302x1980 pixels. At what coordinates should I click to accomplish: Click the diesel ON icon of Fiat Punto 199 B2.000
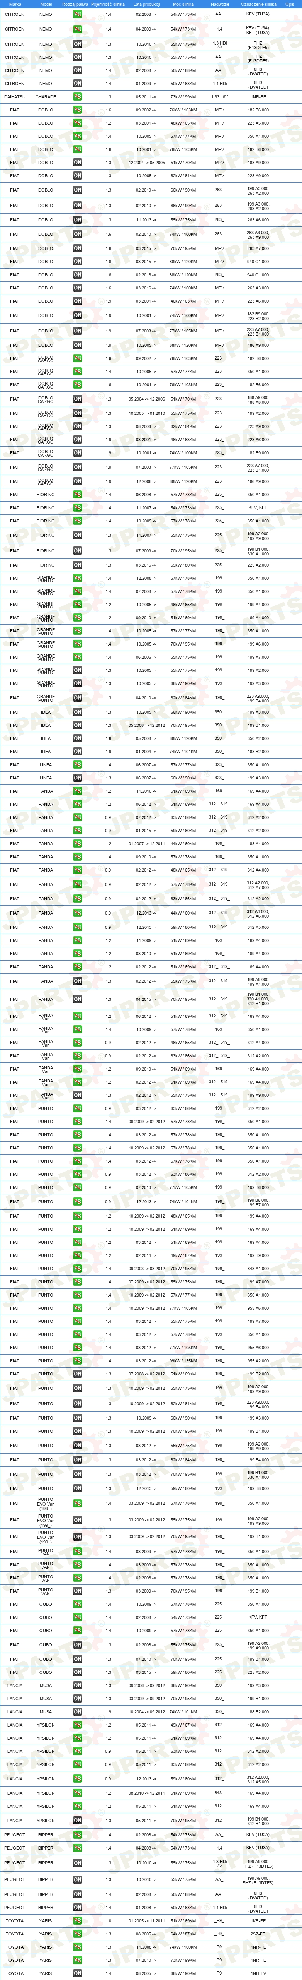pyautogui.click(x=77, y=1374)
